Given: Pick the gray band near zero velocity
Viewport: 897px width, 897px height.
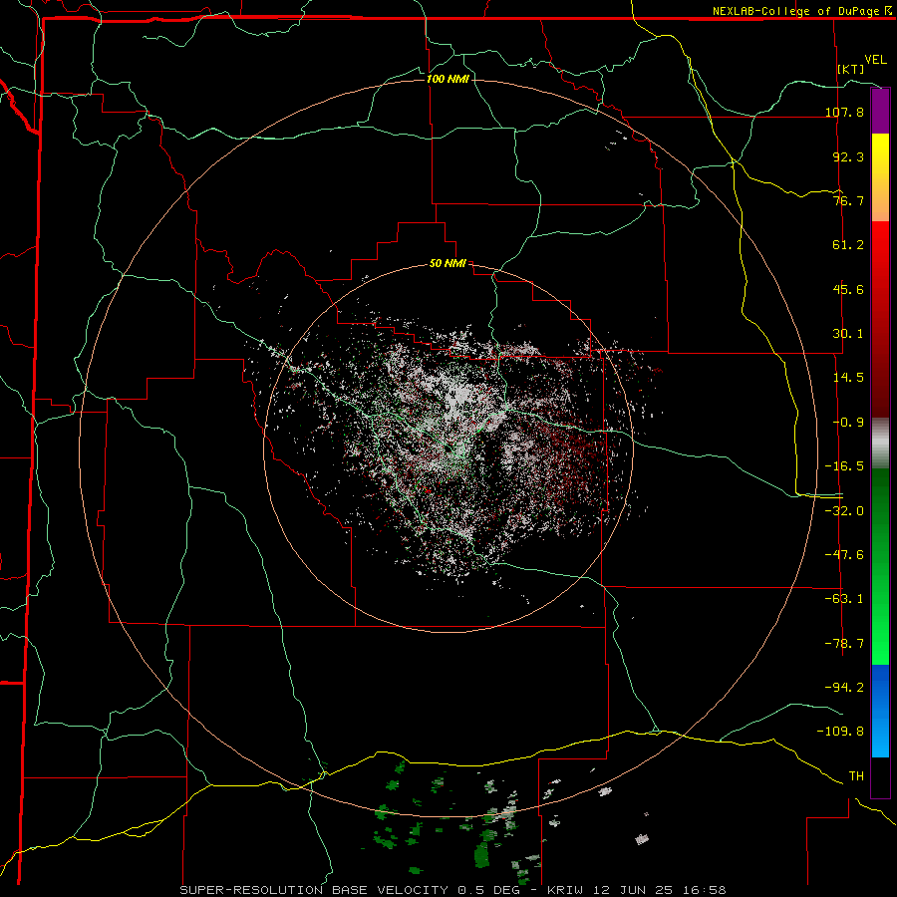Looking at the screenshot, I should click(880, 444).
